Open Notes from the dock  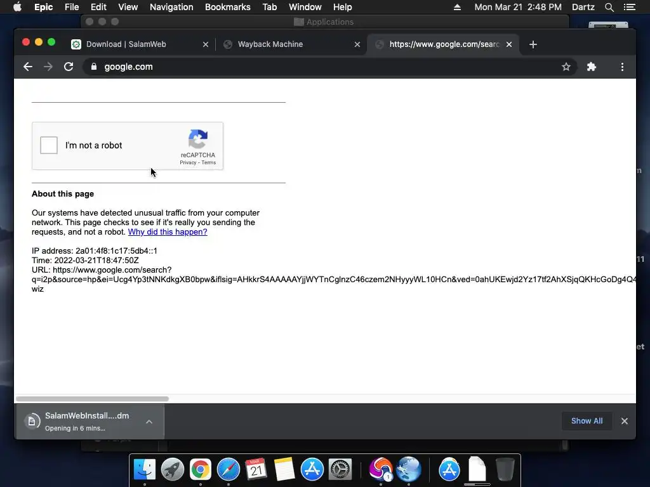(284, 470)
